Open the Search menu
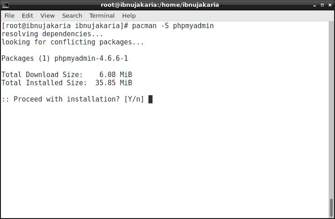The image size is (335, 219). (x=72, y=16)
